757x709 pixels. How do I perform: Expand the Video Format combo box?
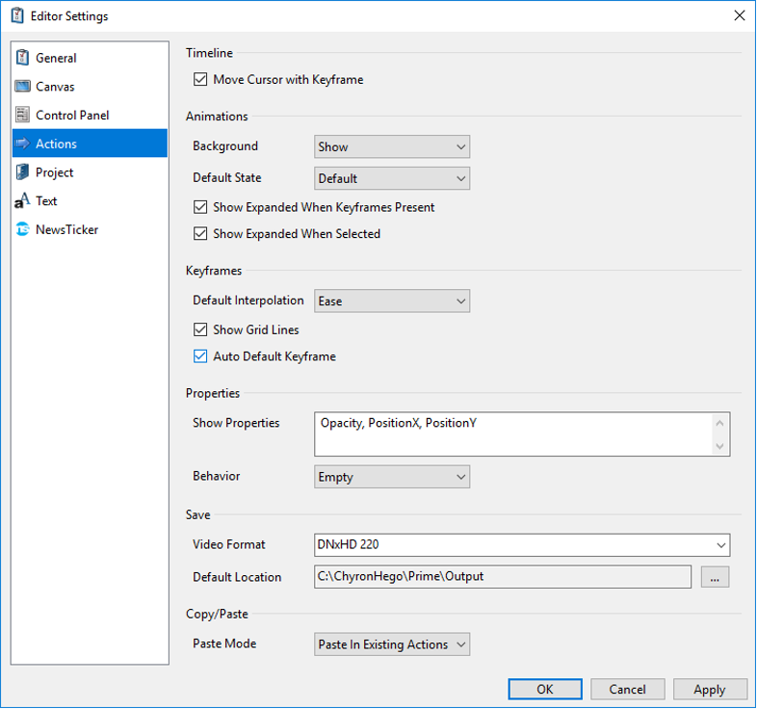click(x=522, y=545)
